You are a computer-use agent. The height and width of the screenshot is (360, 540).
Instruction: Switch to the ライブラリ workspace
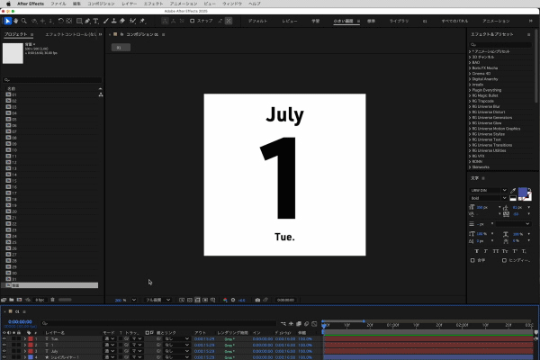pos(399,21)
